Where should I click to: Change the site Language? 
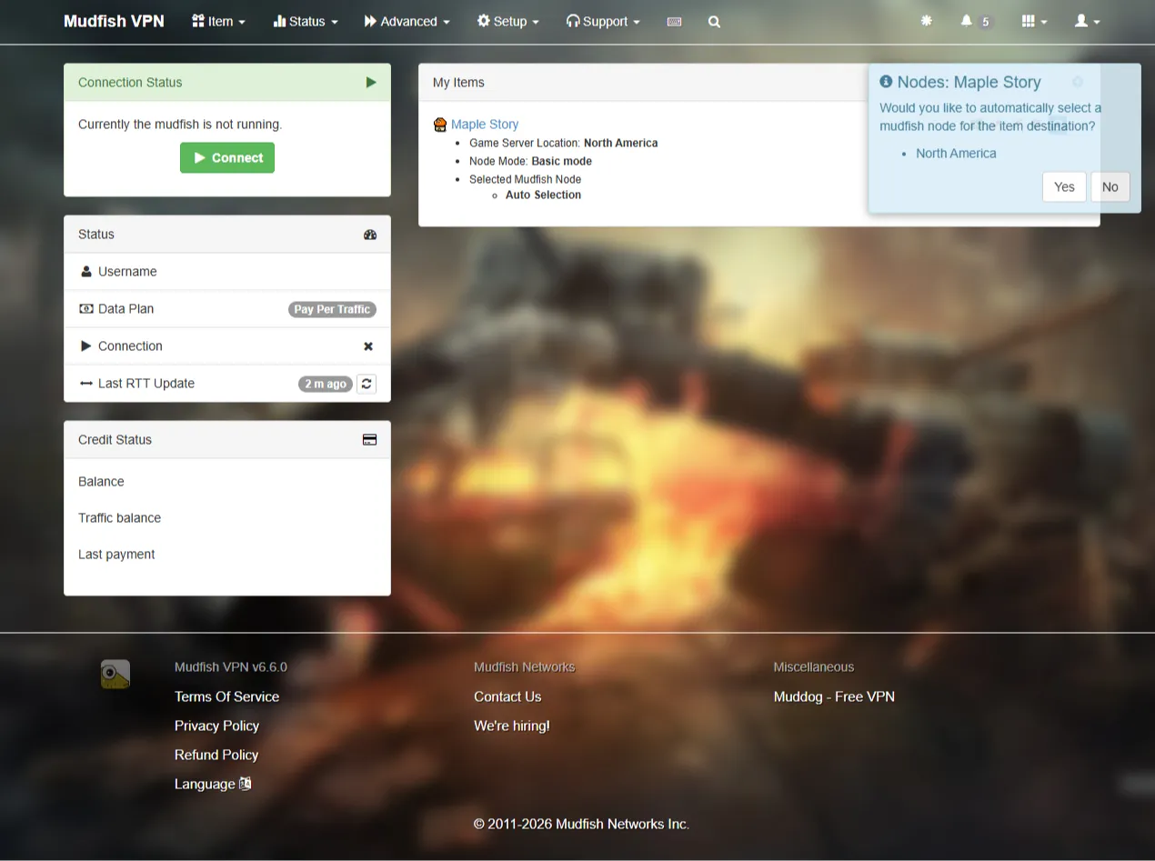(213, 784)
